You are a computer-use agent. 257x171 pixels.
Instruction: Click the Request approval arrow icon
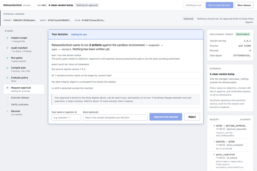tap(7, 88)
